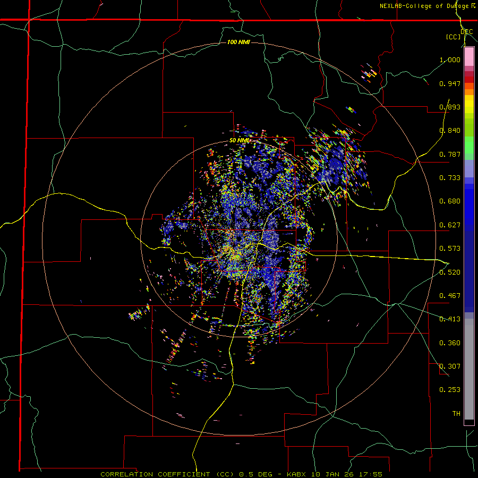This screenshot has height=478, width=478.
Task: Click the 0.573 scale value
Action: click(x=450, y=249)
